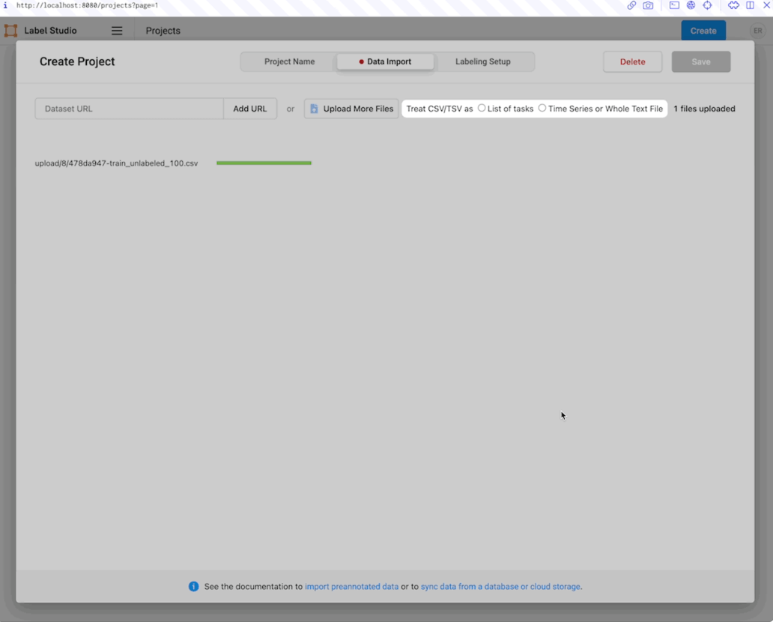
Task: Open the hamburger menu next to Label Studio
Action: click(117, 31)
